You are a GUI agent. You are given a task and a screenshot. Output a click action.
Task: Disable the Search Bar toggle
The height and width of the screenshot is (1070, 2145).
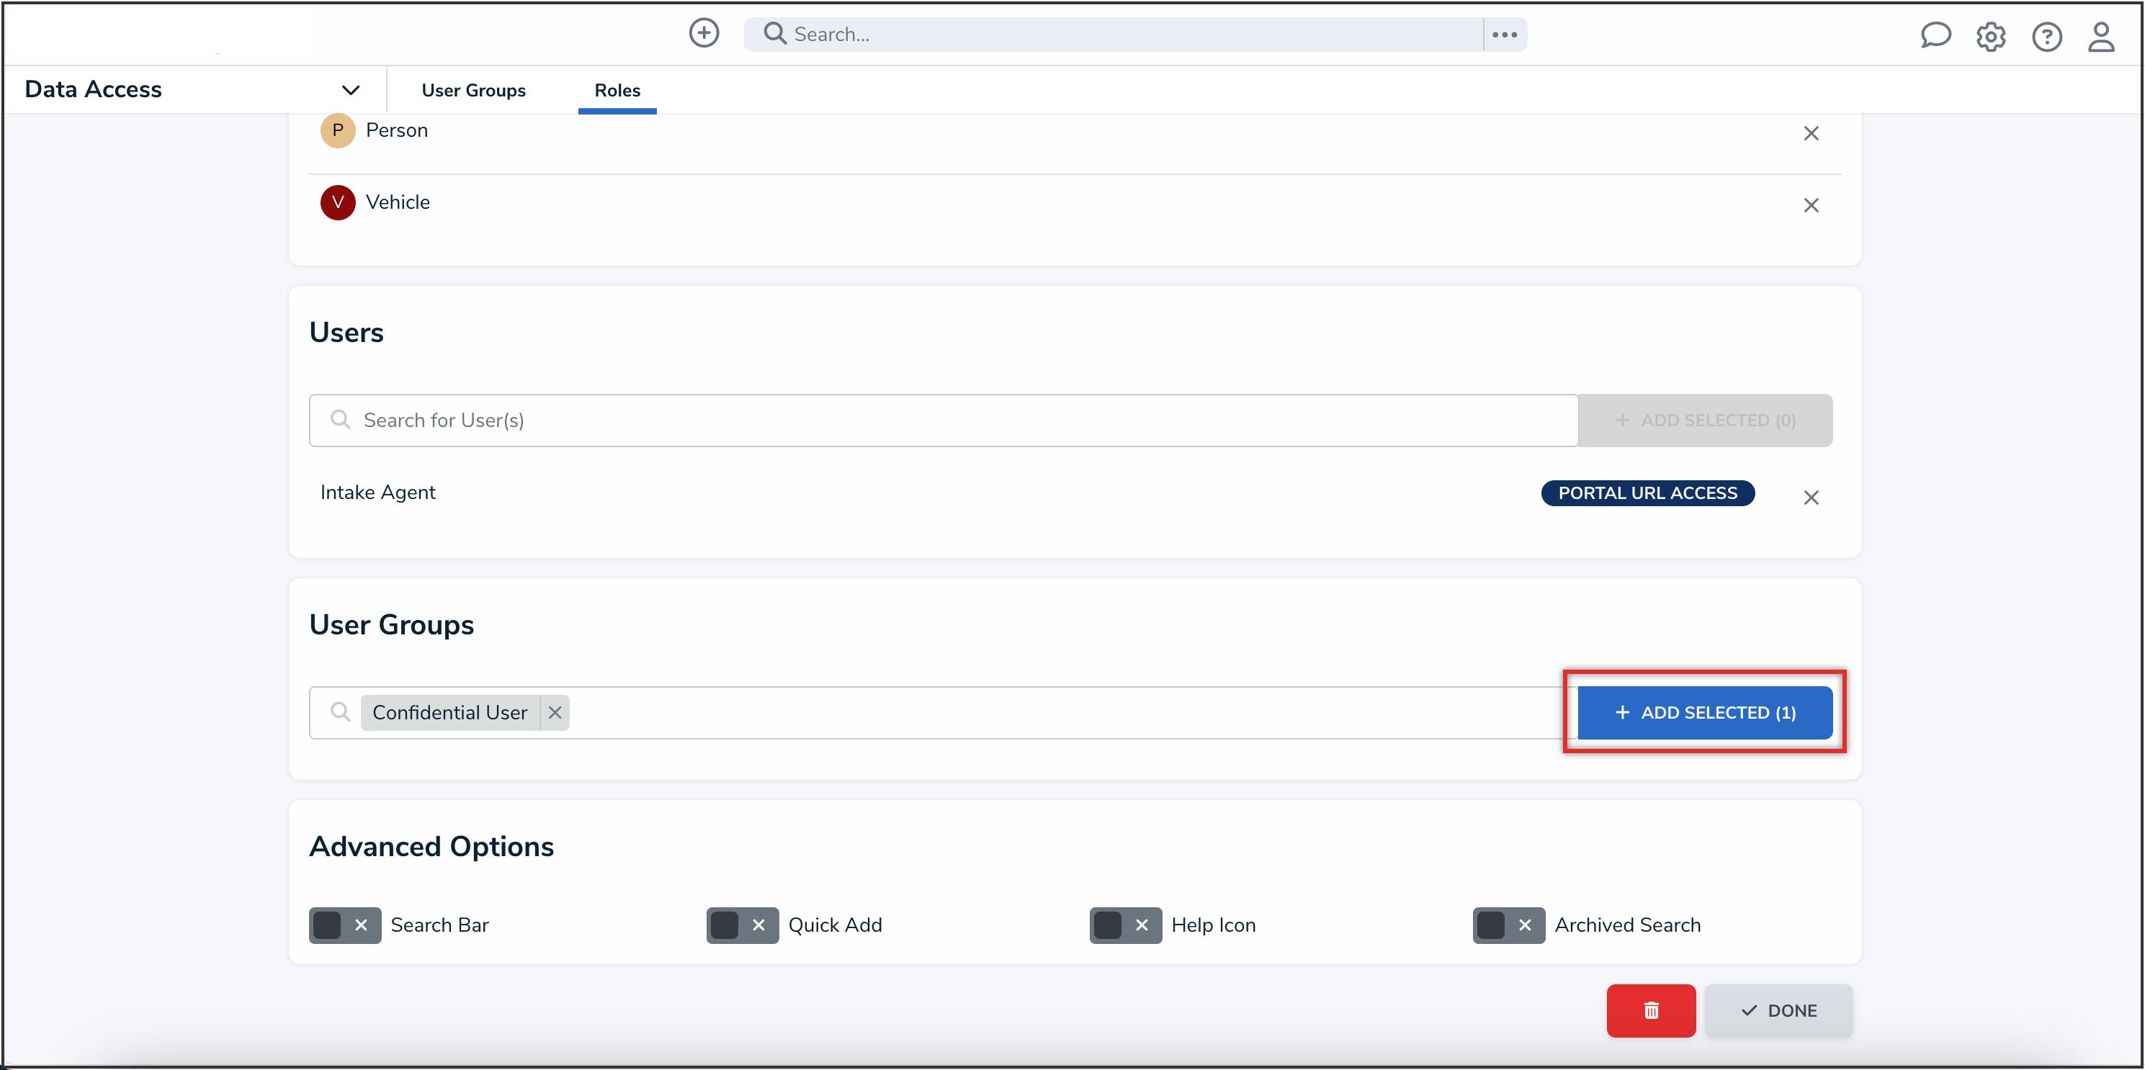pyautogui.click(x=344, y=925)
